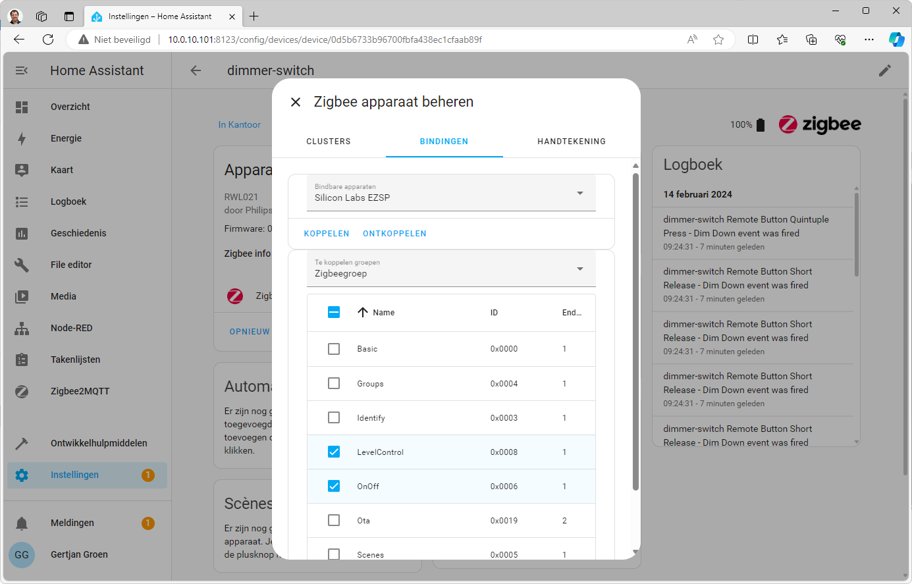Sort clusters by Name column header
The height and width of the screenshot is (584, 912).
[x=383, y=313]
